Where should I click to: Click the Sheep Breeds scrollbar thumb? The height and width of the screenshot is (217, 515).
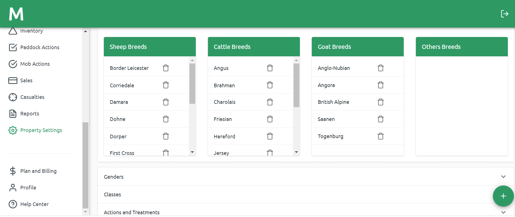click(192, 84)
